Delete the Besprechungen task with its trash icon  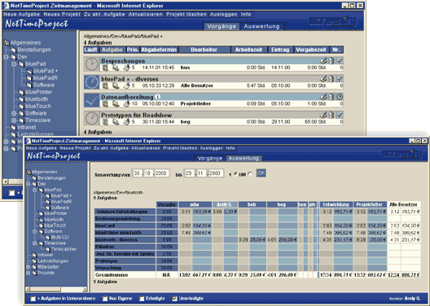coord(331,61)
